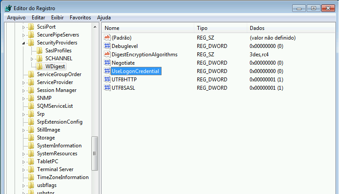This screenshot has width=339, height=194.
Task: Open the Arquivo menu
Action: pos(17,18)
